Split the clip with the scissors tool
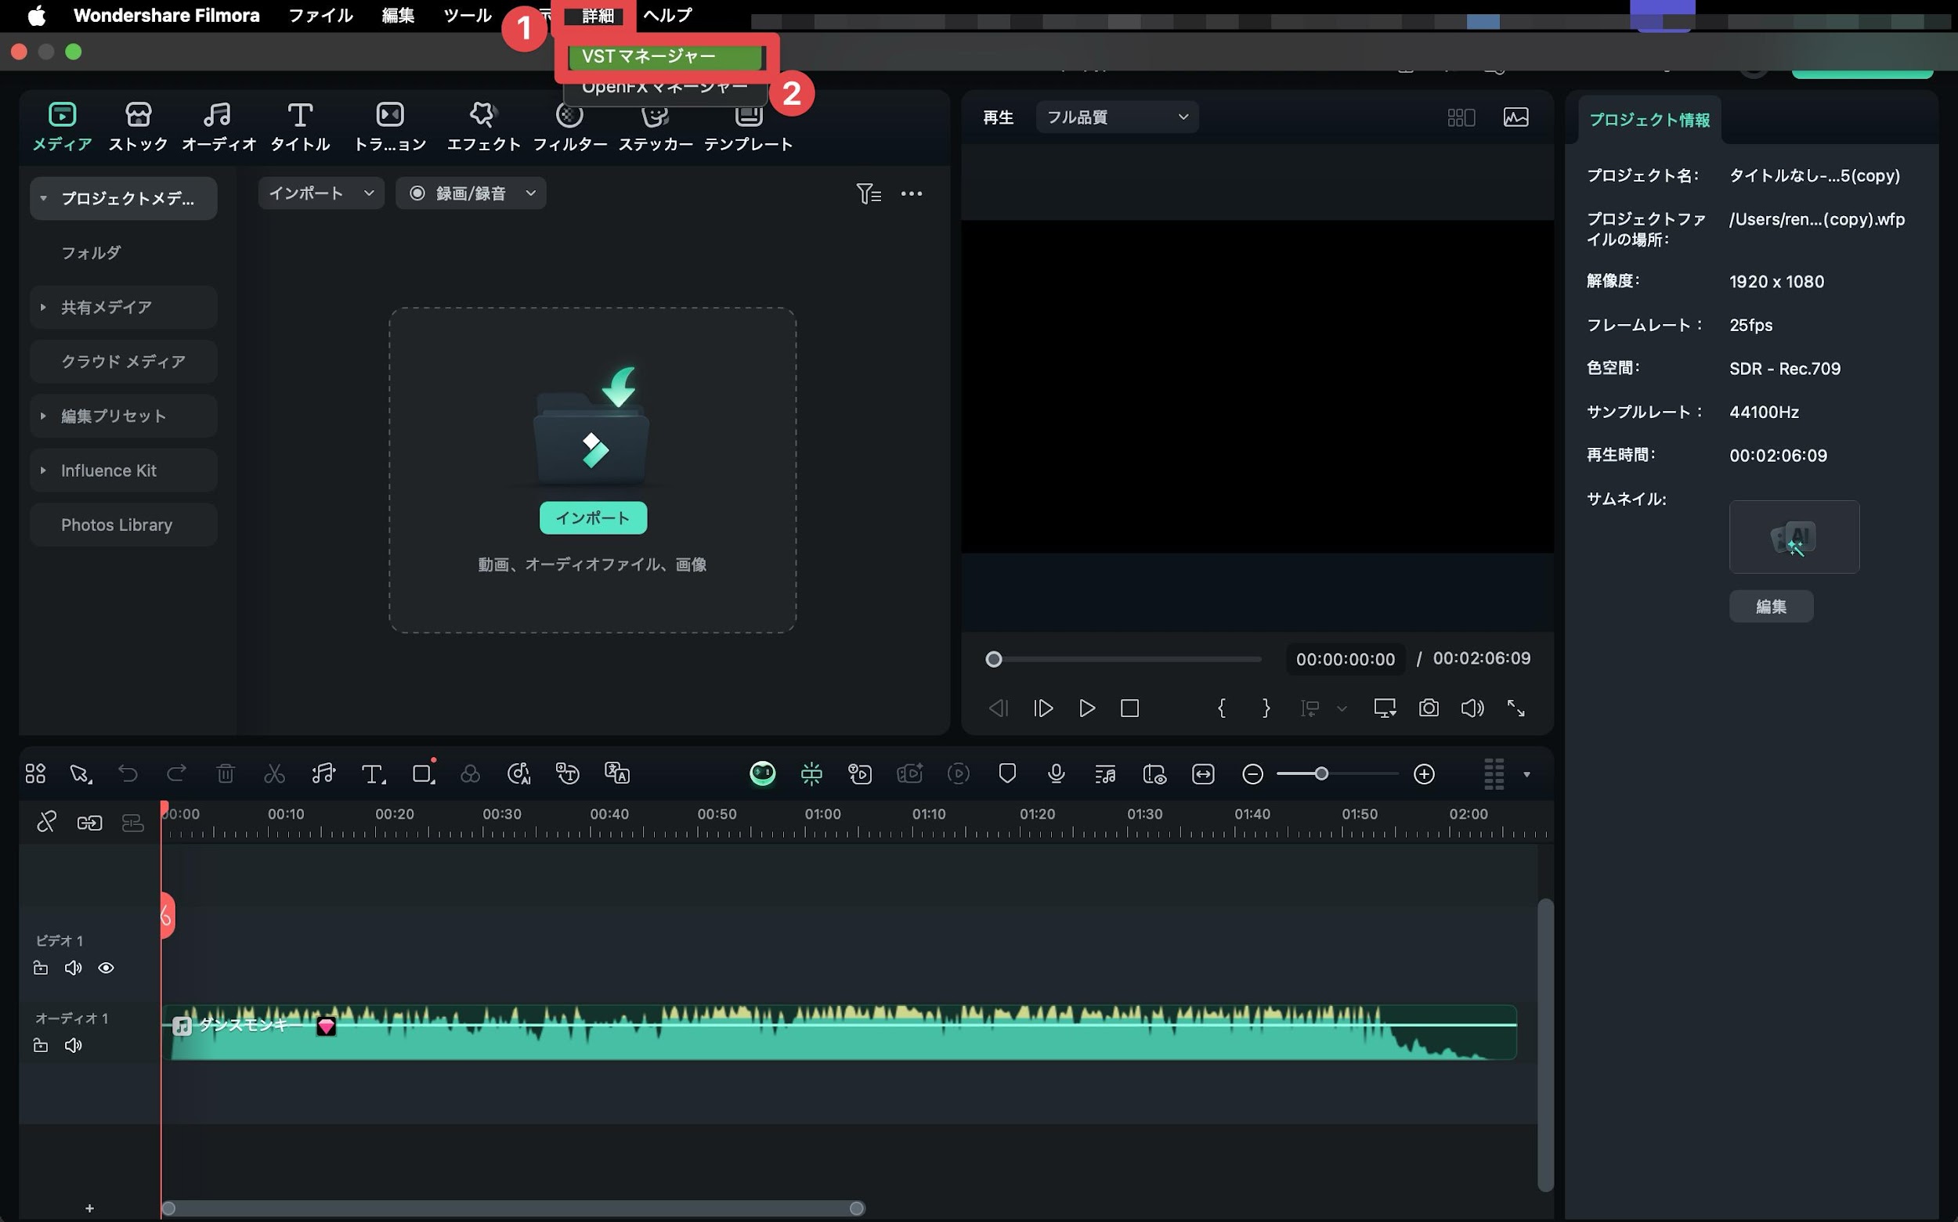 tap(274, 773)
